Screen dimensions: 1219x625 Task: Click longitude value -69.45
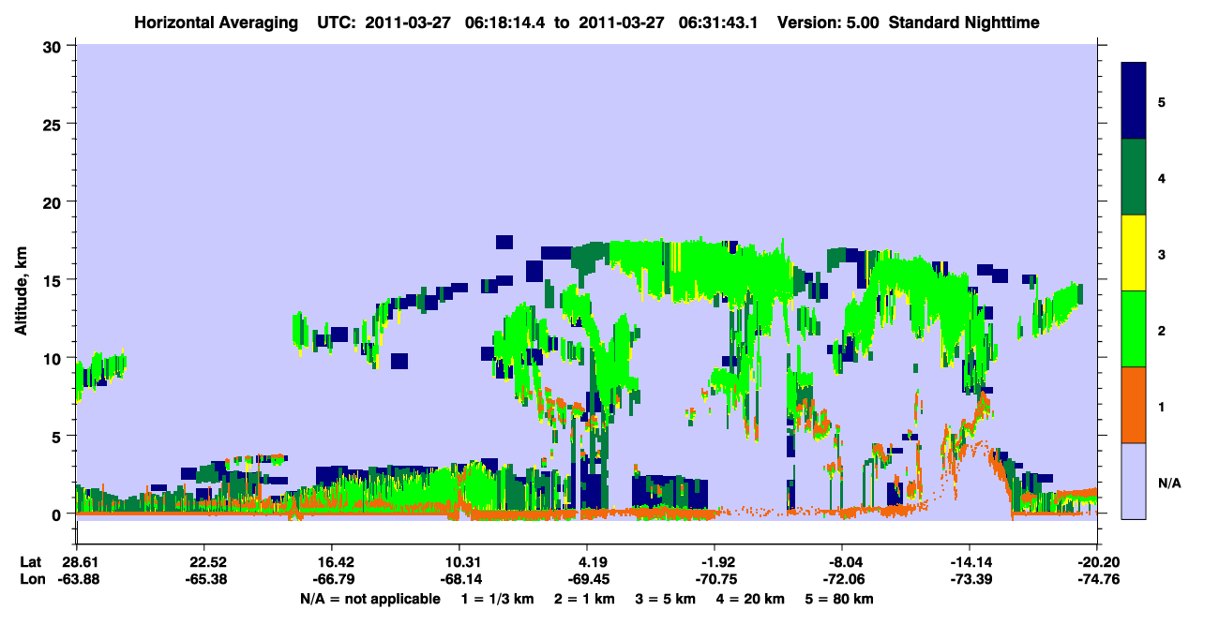pos(588,579)
